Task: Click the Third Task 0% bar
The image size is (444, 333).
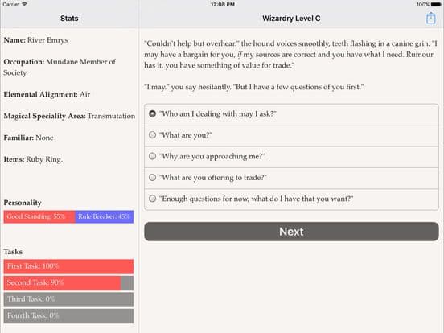Action: point(68,299)
